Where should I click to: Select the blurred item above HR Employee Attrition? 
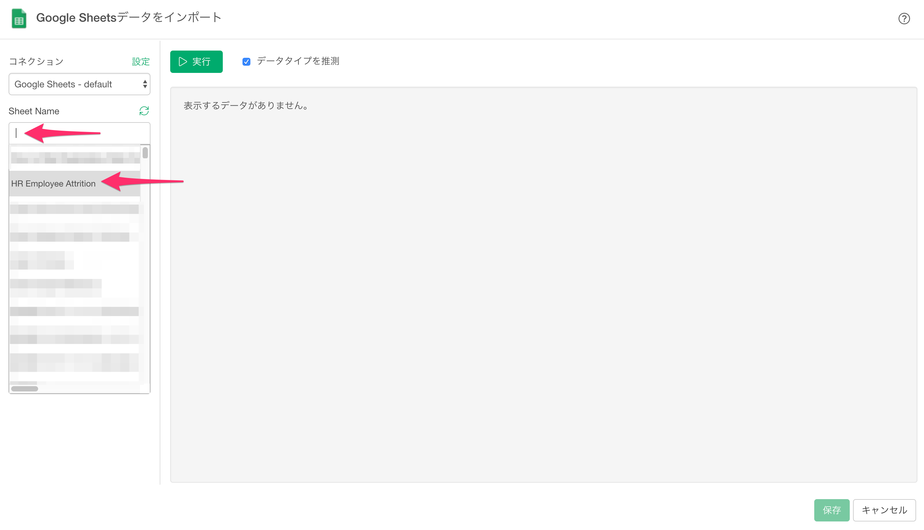[75, 158]
